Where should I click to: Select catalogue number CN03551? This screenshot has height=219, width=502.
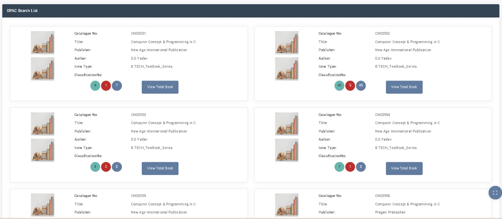point(139,33)
